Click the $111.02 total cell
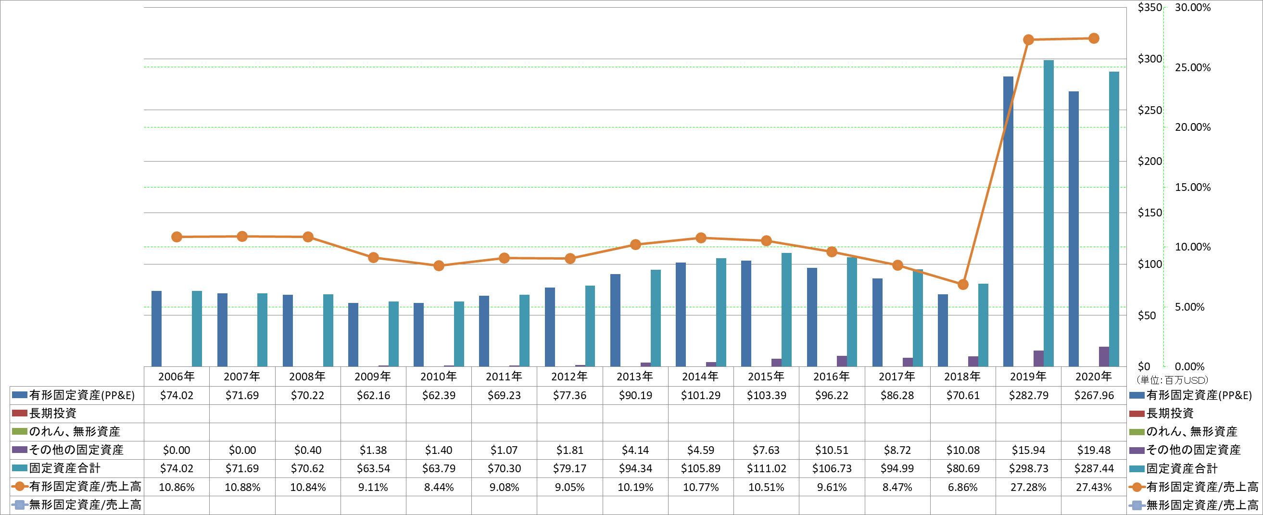 coord(766,468)
